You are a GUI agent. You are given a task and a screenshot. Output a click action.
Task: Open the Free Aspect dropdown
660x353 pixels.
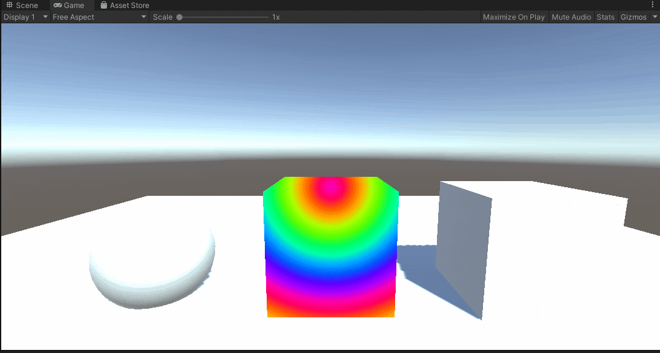coord(100,17)
